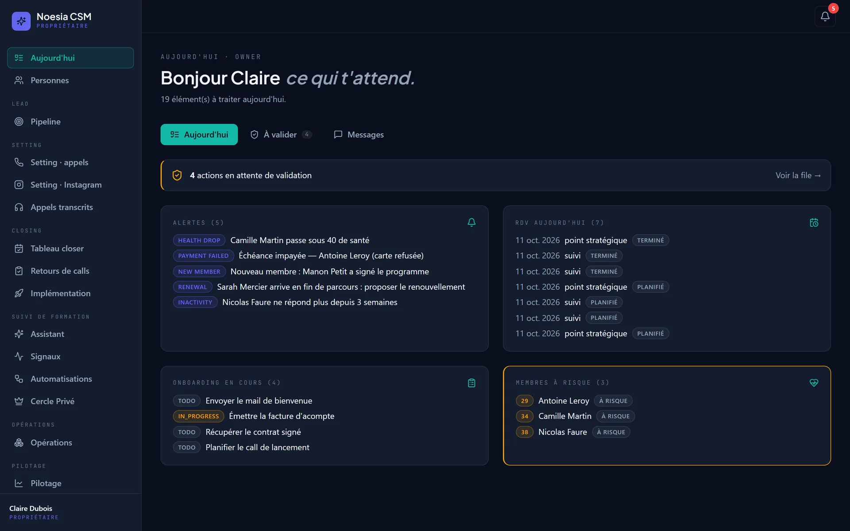Click the Noesia CSM sparkle logo
Image resolution: width=850 pixels, height=531 pixels.
[21, 21]
